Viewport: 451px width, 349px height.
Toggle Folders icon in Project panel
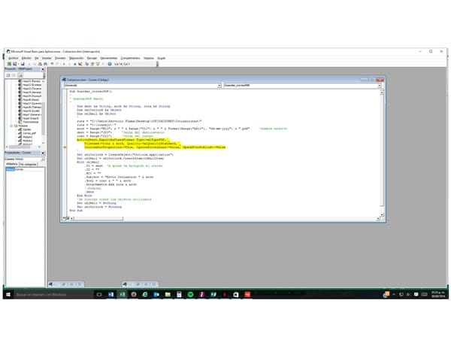pyautogui.click(x=20, y=75)
